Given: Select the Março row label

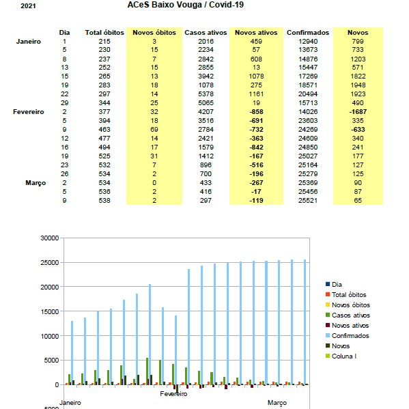Looking at the screenshot, I should [36, 183].
